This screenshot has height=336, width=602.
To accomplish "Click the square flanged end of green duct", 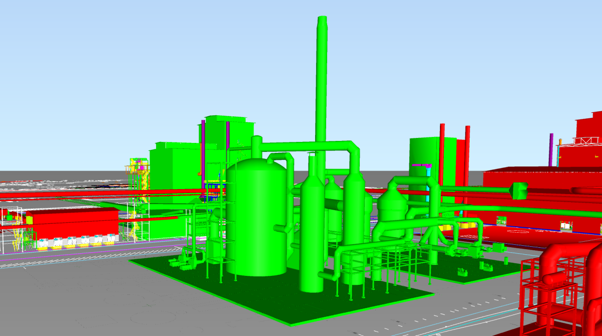I will coord(518,190).
